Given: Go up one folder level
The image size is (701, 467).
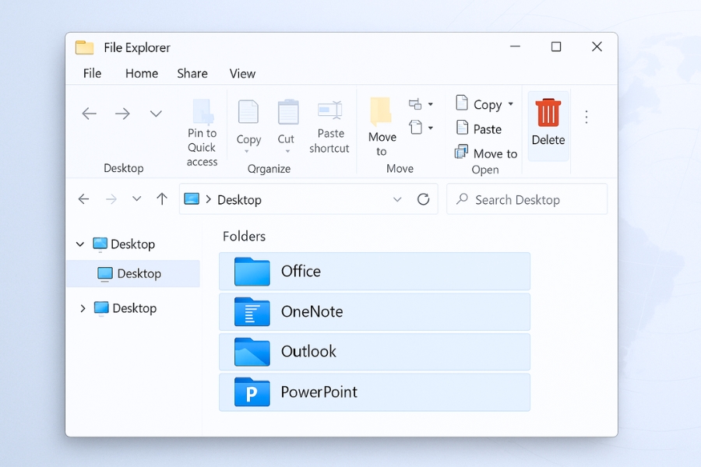Looking at the screenshot, I should [x=161, y=198].
